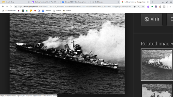Open the Gaston bookmark with black icon
This screenshot has width=173, height=97.
click(67, 11)
